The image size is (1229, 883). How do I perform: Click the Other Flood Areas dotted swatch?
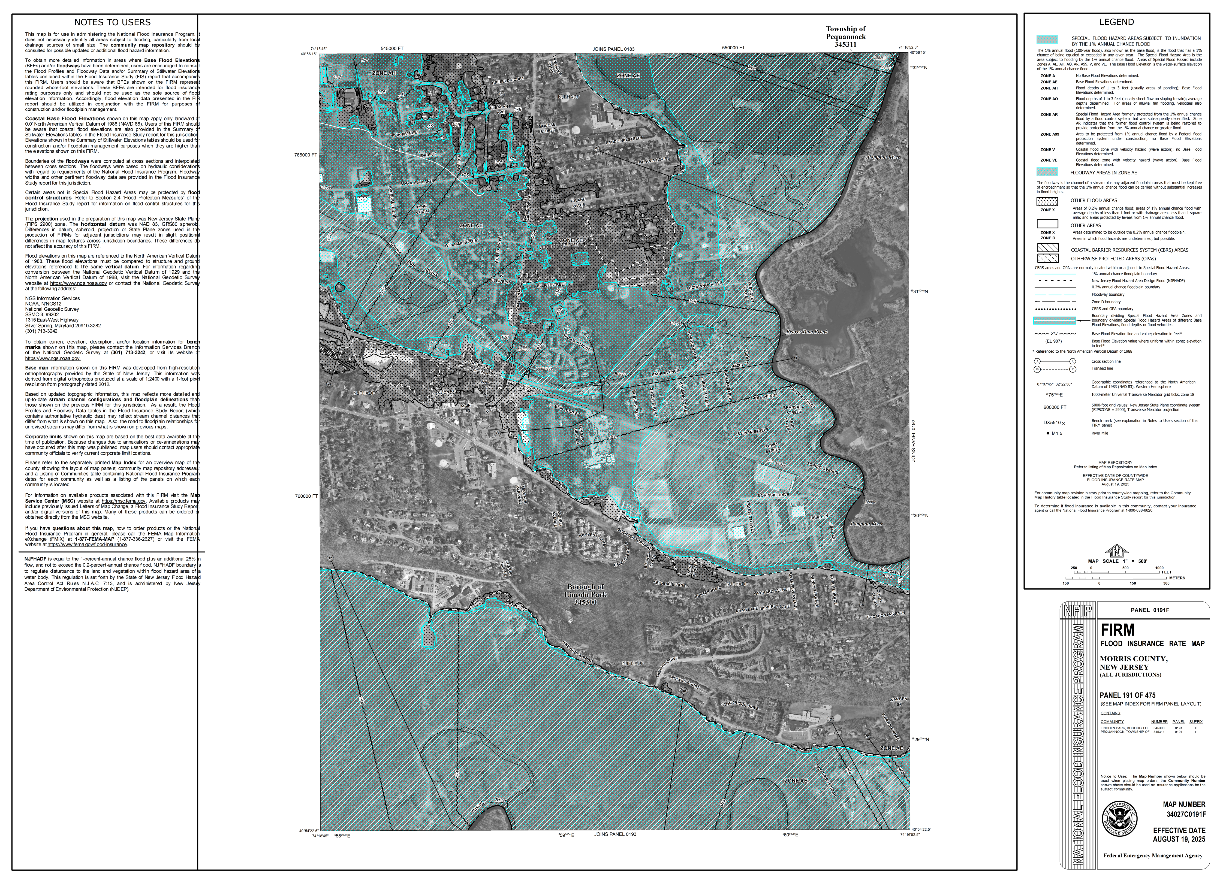pos(1047,201)
